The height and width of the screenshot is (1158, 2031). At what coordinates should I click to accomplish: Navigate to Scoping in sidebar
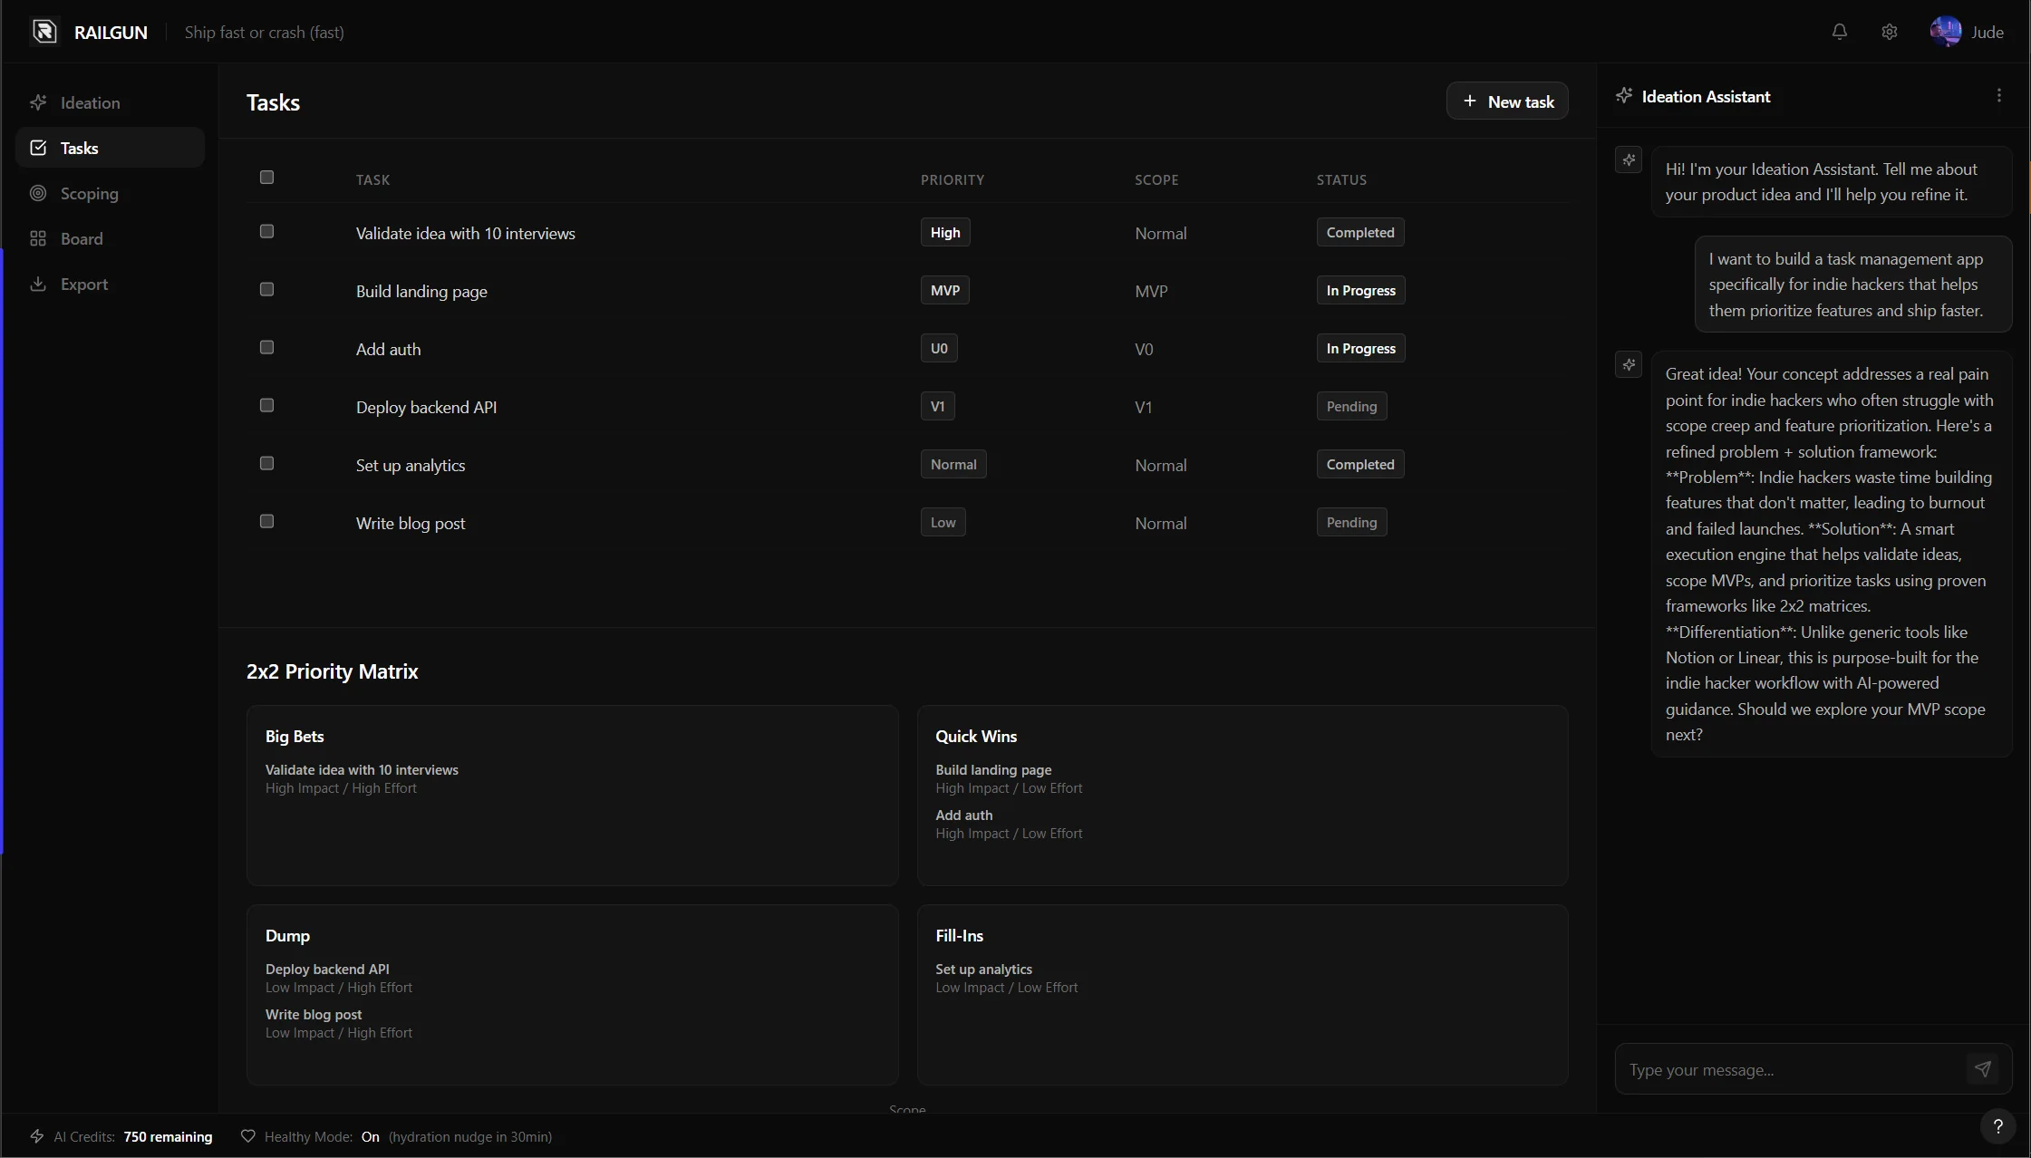(89, 194)
